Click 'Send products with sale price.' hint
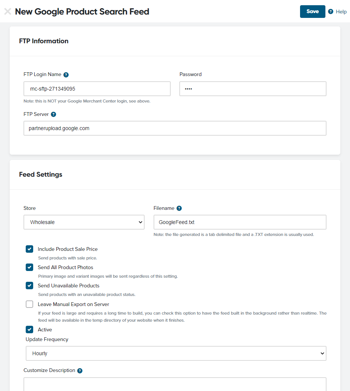This screenshot has height=391, width=350. coord(67,258)
